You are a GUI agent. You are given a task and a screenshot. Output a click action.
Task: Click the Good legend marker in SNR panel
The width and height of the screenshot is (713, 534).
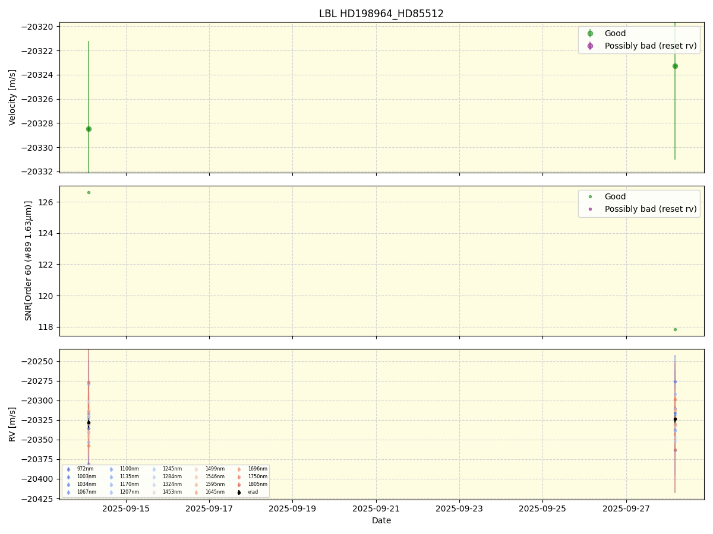tap(590, 197)
